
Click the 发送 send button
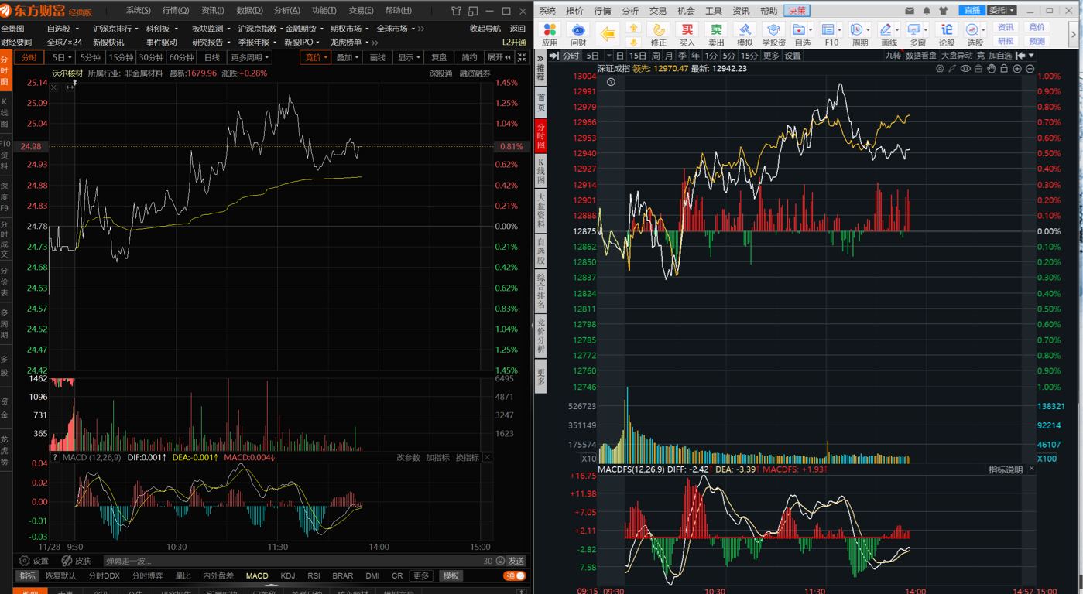[x=516, y=561]
